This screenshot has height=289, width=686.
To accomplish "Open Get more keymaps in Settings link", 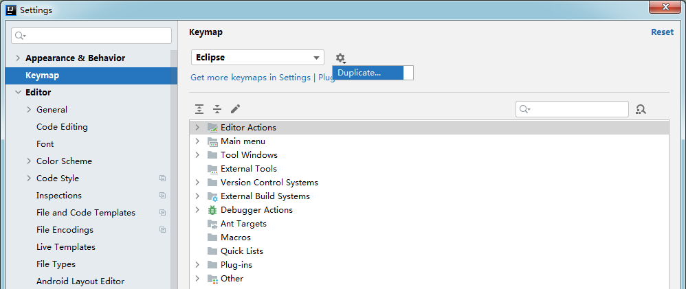I will pyautogui.click(x=250, y=78).
